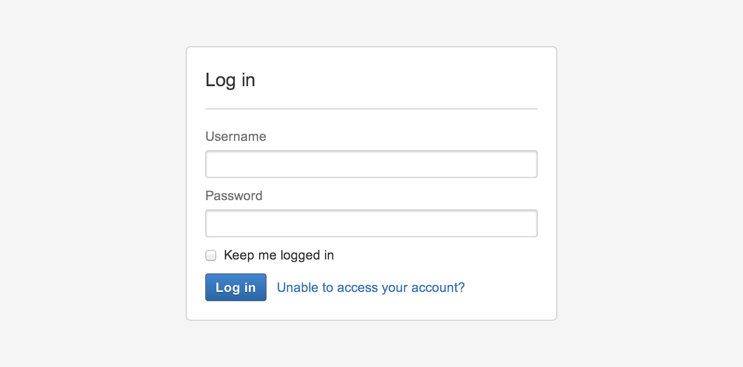Viewport: 743px width, 367px height.
Task: Place cursor in the Password box
Action: coord(371,223)
